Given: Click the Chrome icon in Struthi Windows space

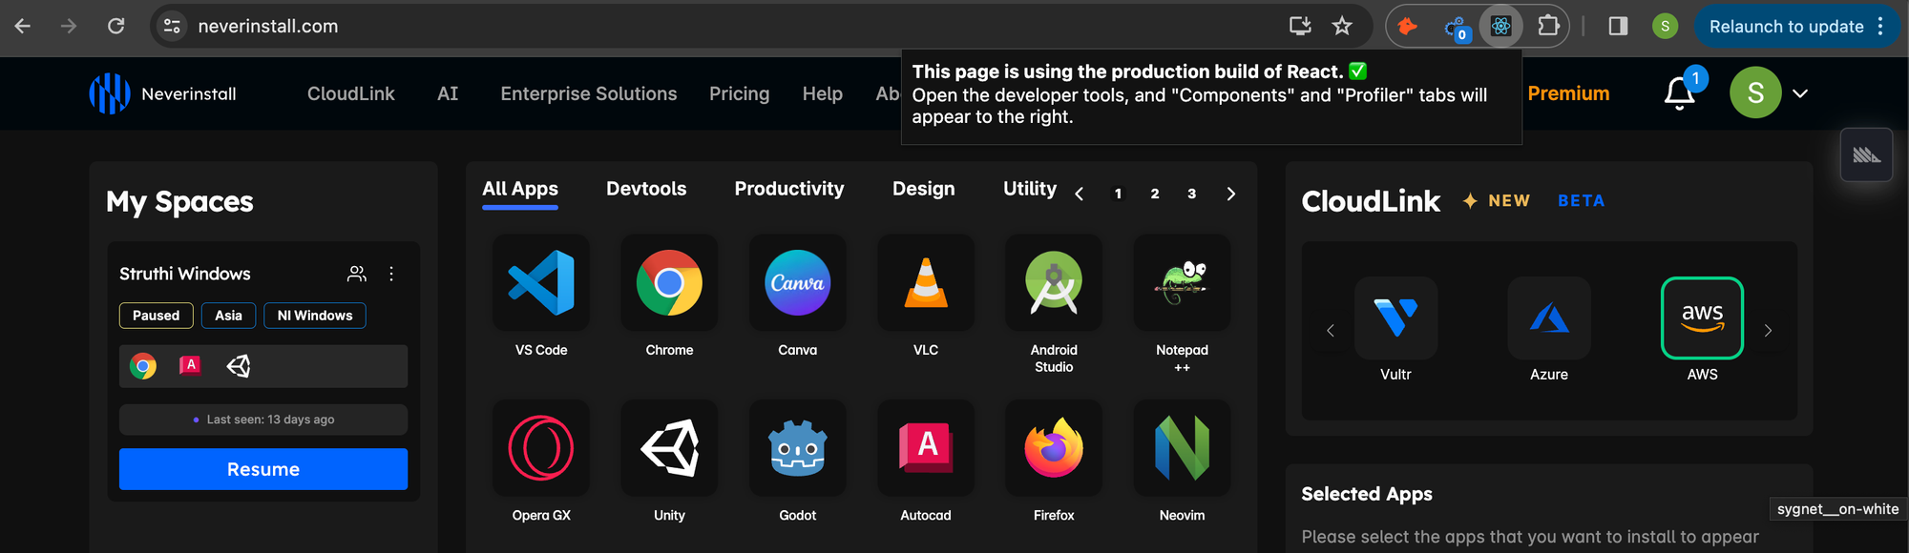Looking at the screenshot, I should (143, 366).
